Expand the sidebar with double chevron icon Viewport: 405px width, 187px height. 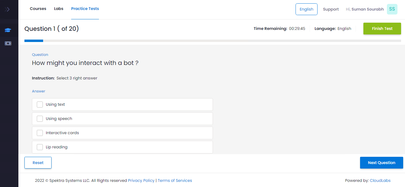[x=8, y=9]
